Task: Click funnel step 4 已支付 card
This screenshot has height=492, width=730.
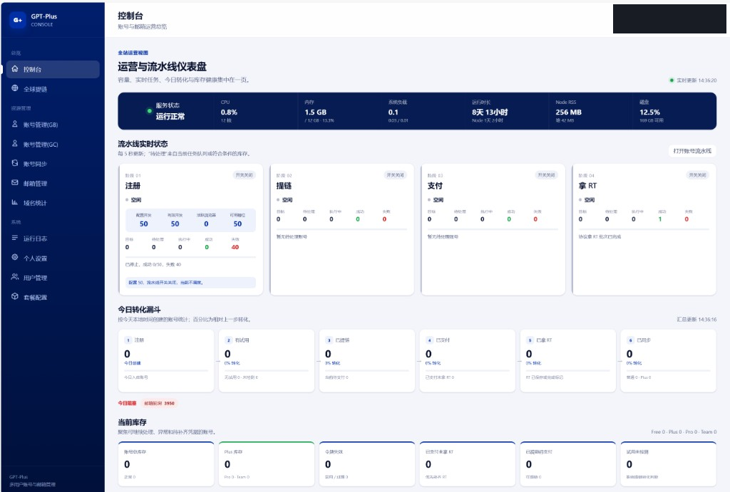Action: [x=468, y=361]
